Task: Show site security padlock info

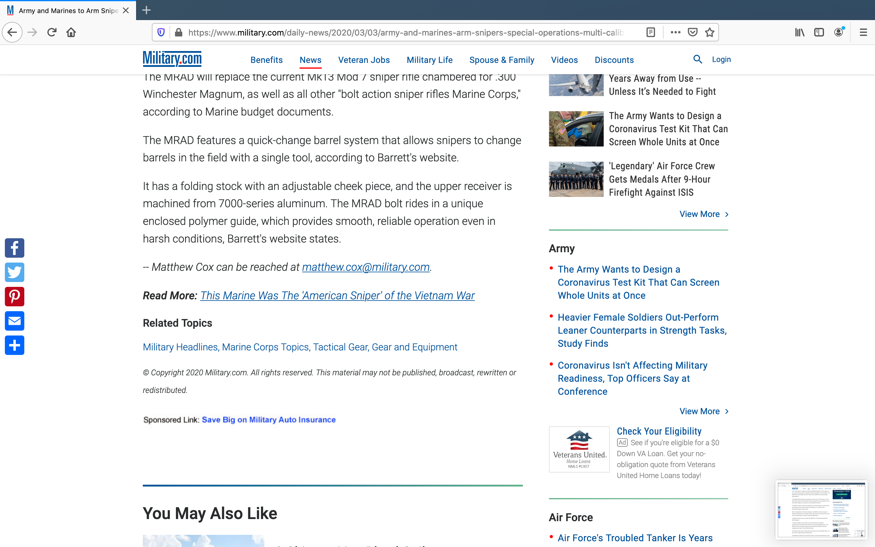Action: [178, 33]
